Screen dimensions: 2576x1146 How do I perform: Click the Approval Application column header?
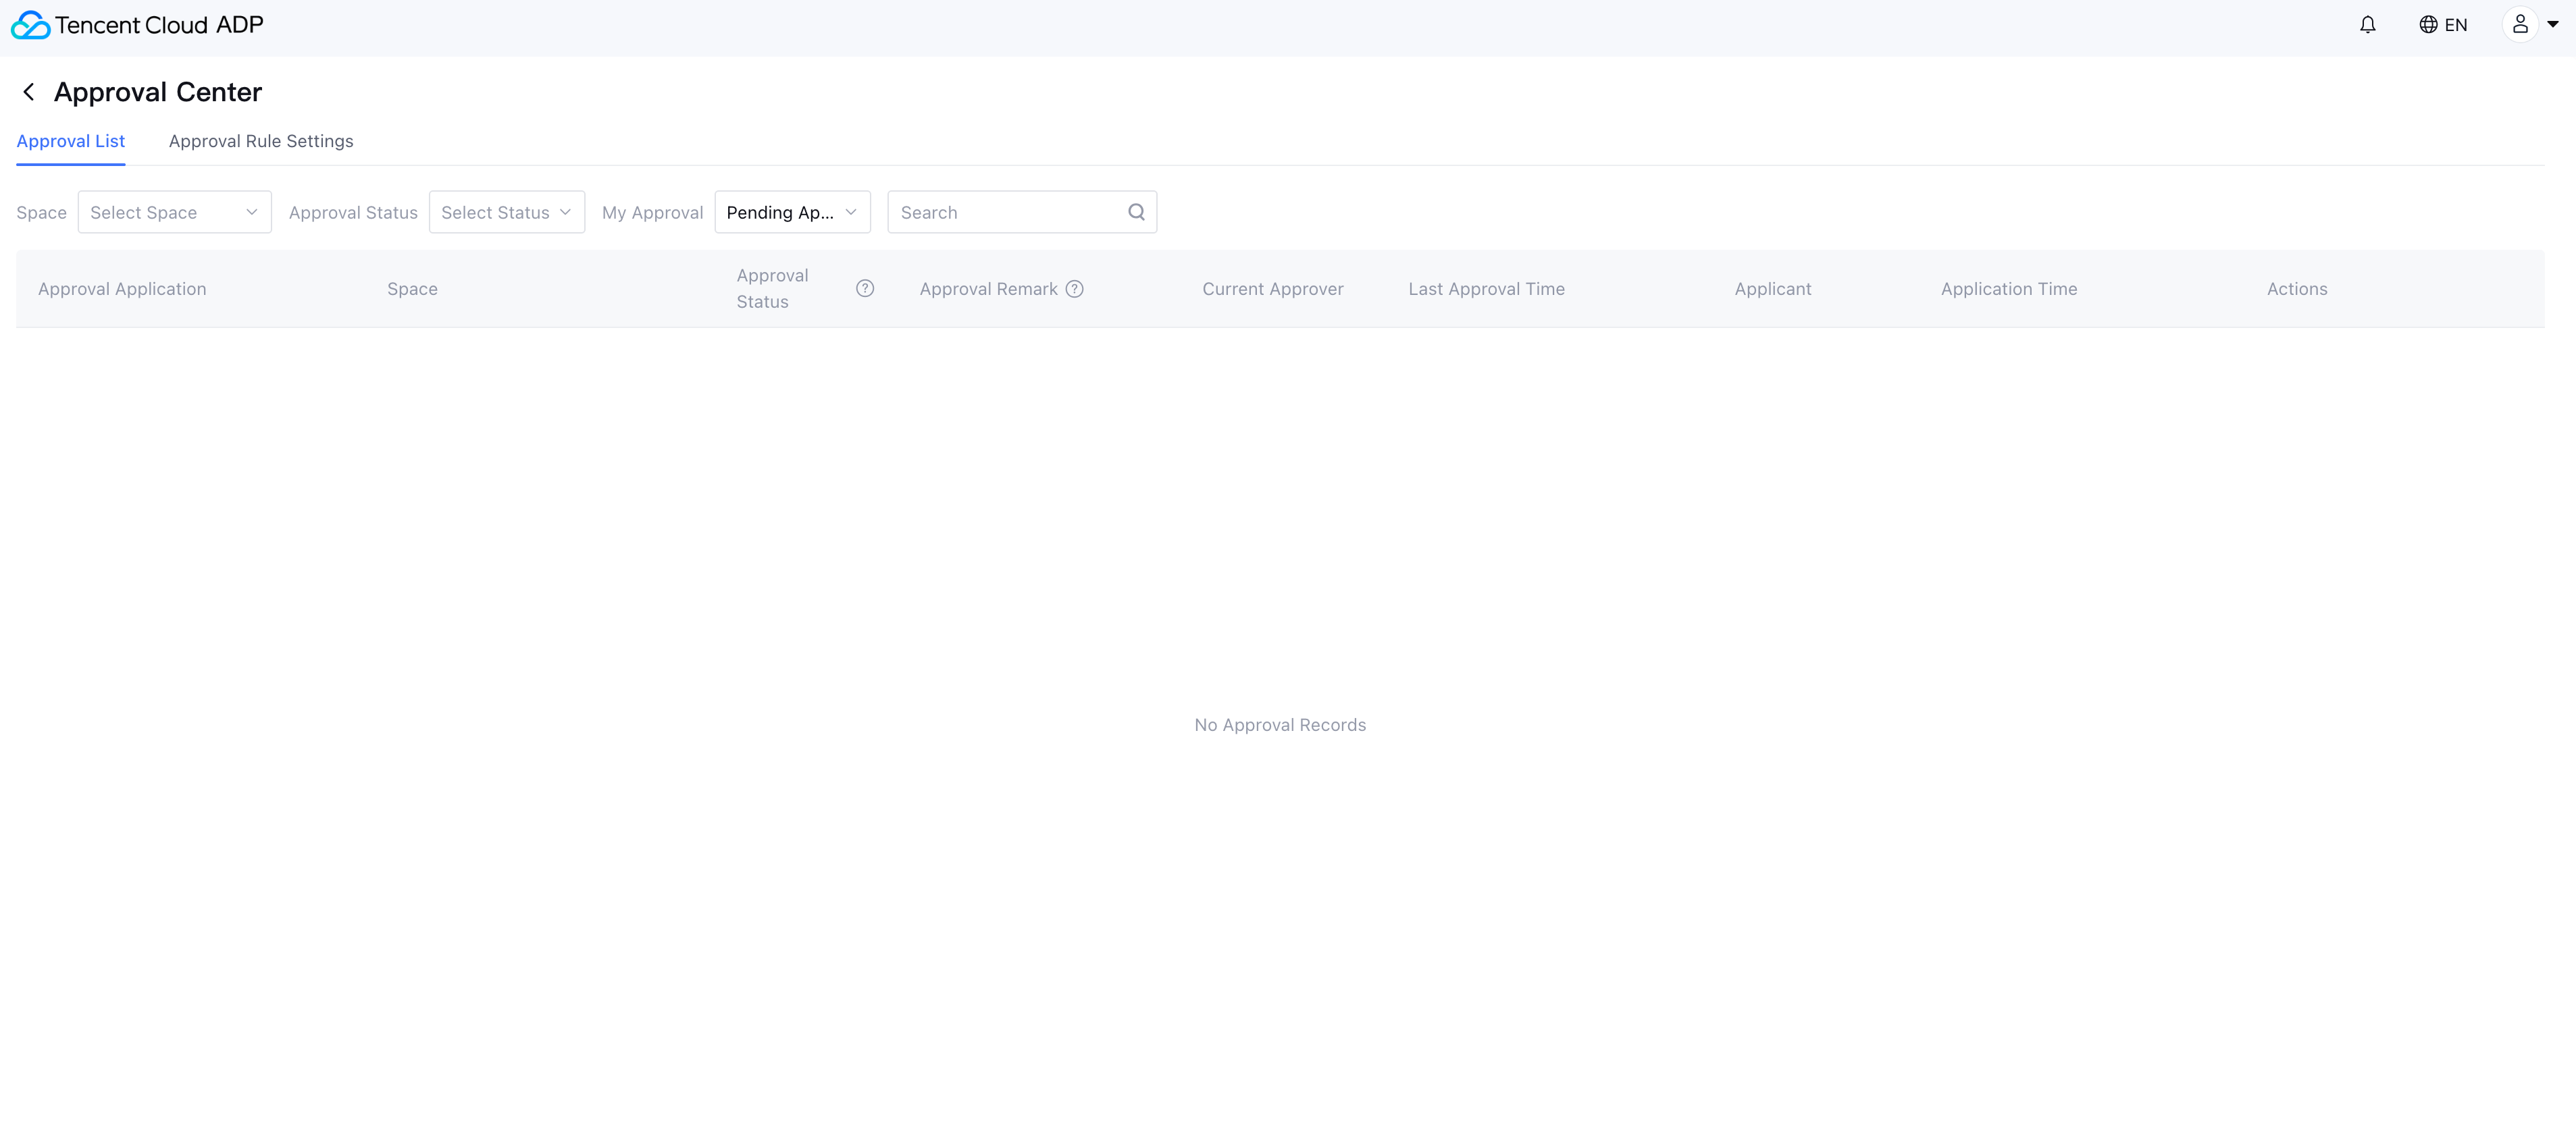pos(122,289)
